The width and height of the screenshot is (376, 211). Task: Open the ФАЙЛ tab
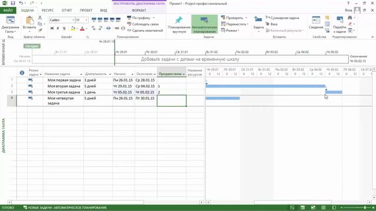8,11
